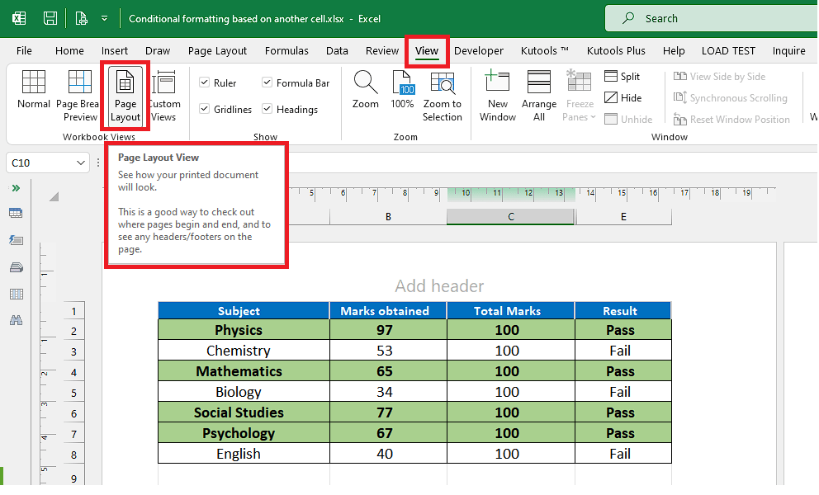Uncheck the Ruler checkbox
Image resolution: width=819 pixels, height=495 pixels.
click(x=202, y=82)
